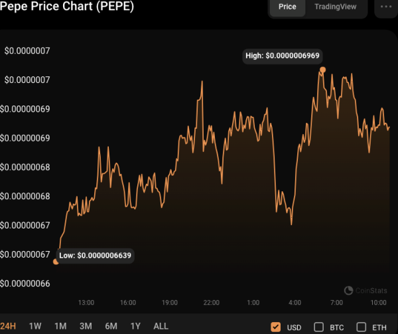This screenshot has height=334, width=398.
Task: Select the 24H time range
Action: 8,326
